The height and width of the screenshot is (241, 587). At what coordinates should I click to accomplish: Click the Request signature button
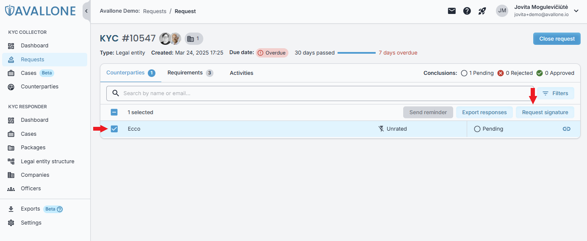pyautogui.click(x=545, y=112)
